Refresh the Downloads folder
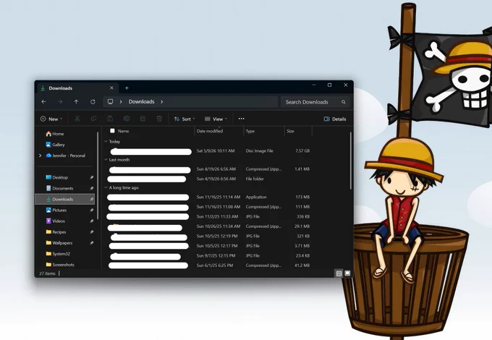492x340 pixels. pos(93,102)
